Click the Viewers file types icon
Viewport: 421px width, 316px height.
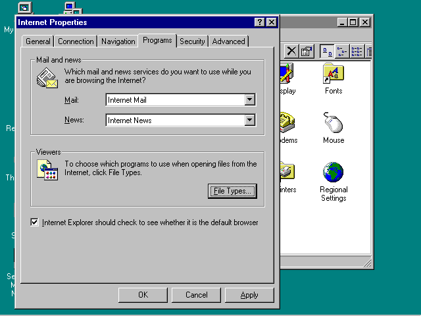click(x=47, y=170)
